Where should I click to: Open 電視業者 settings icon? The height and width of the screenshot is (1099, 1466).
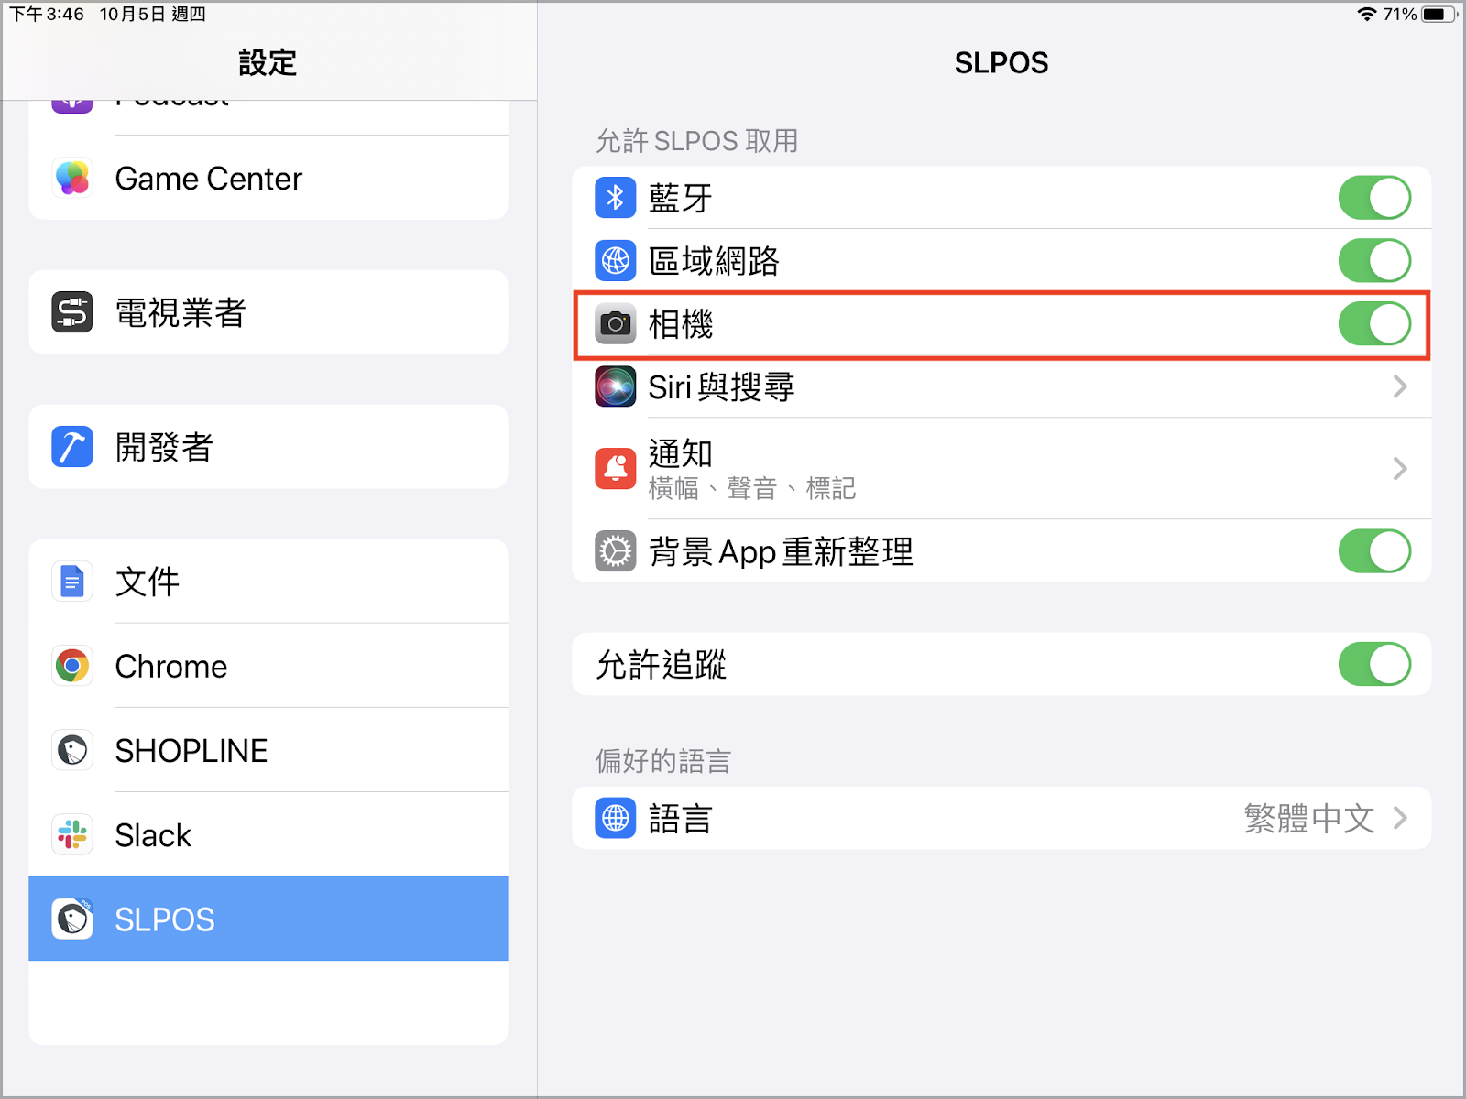[x=72, y=312]
